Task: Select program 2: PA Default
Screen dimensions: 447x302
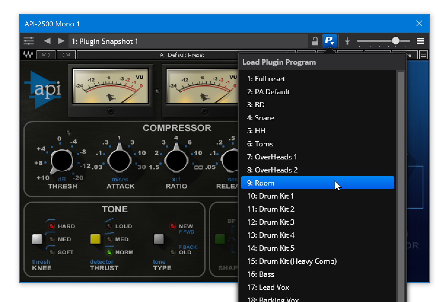Action: coord(318,92)
